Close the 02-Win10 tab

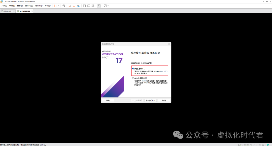14,11
